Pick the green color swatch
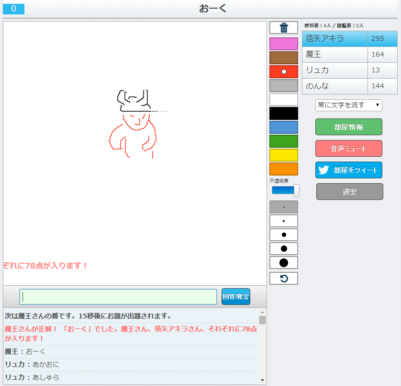Image resolution: width=401 pixels, height=386 pixels. coord(284,141)
